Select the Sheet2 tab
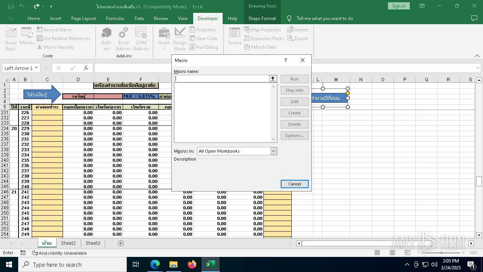Viewport: 483px width, 272px height. click(x=68, y=243)
